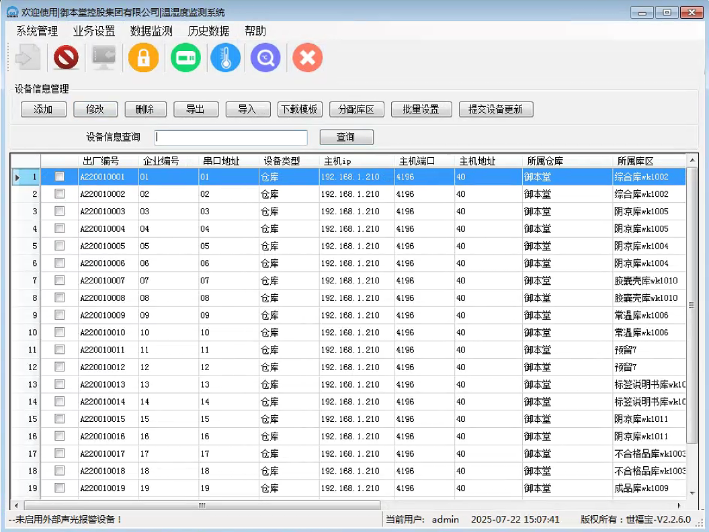This screenshot has width=709, height=532.
Task: Focus the 设备信息查询 text field
Action: pos(231,137)
